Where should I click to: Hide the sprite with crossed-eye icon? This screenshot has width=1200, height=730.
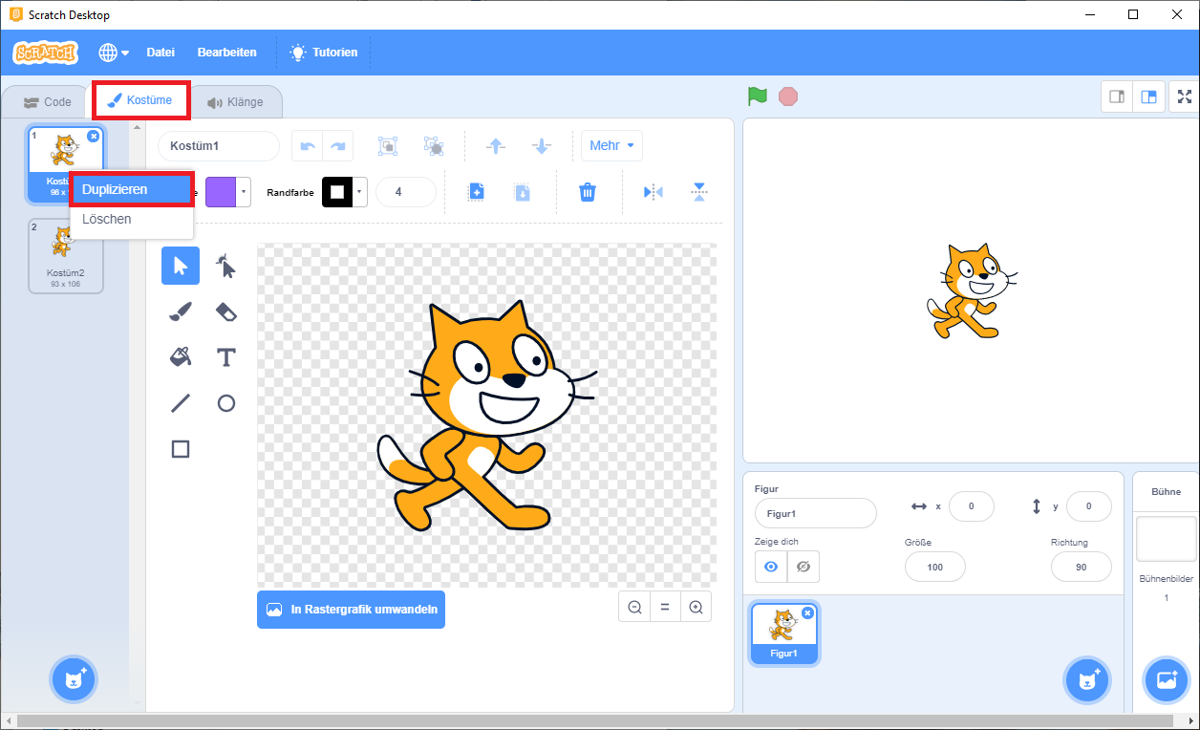pyautogui.click(x=804, y=567)
